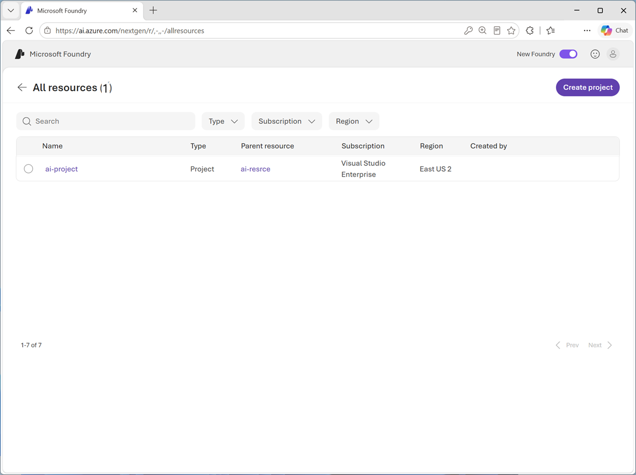Screen dimensions: 636x475
Task: Open the tab search dropdown in title bar
Action: click(11, 11)
